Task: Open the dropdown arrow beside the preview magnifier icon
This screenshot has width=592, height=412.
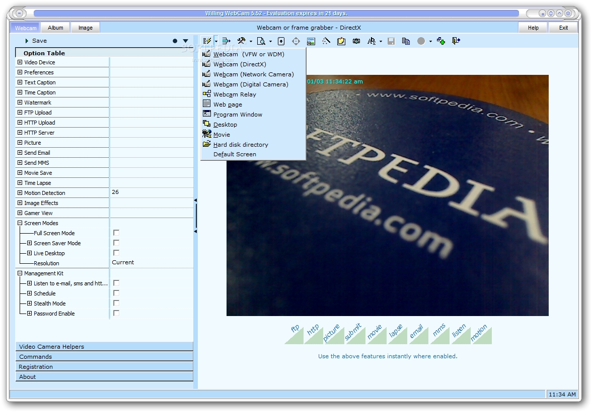Action: click(x=270, y=41)
